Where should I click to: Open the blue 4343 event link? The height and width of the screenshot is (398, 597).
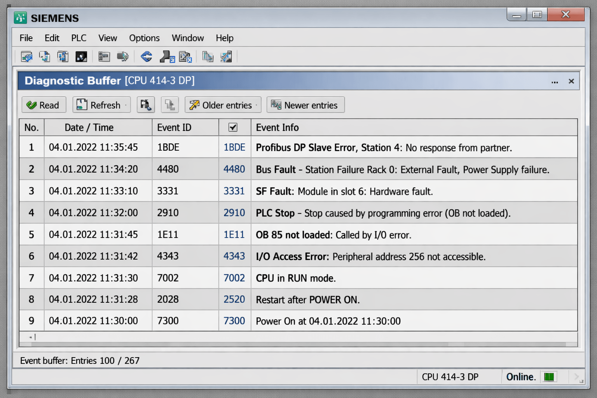[x=234, y=256]
